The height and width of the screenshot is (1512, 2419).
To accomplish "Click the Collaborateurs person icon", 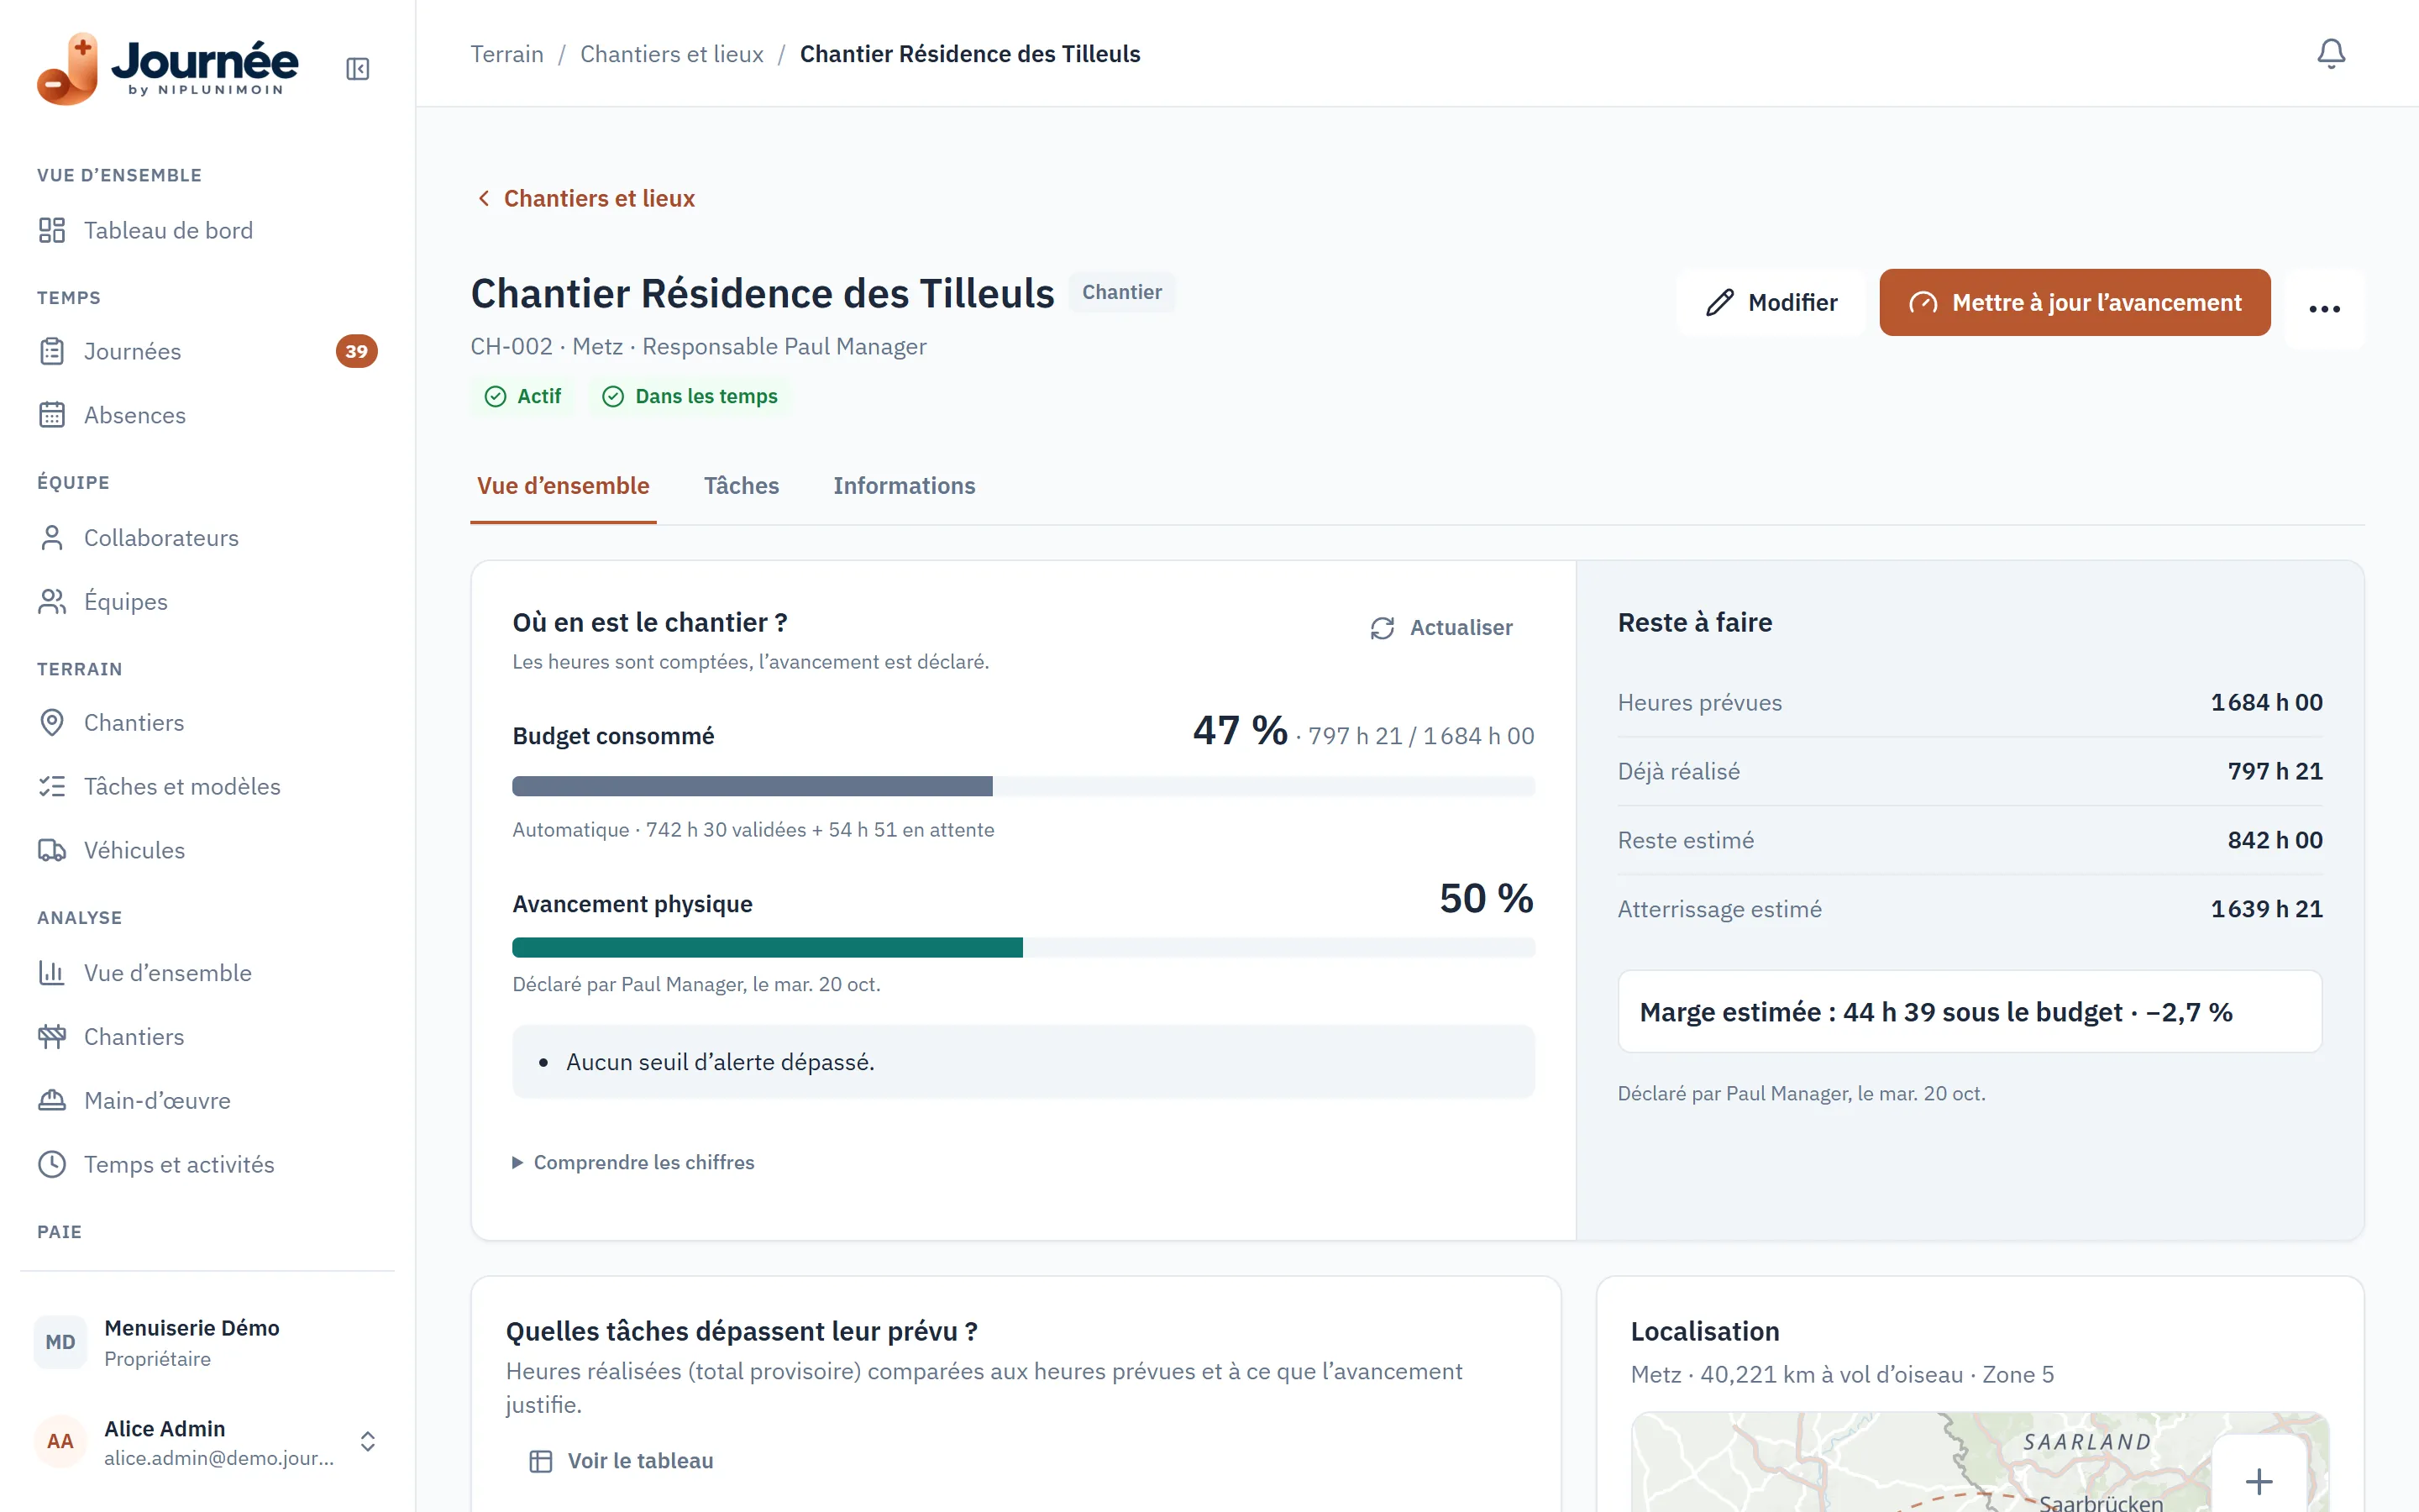I will coord(52,538).
